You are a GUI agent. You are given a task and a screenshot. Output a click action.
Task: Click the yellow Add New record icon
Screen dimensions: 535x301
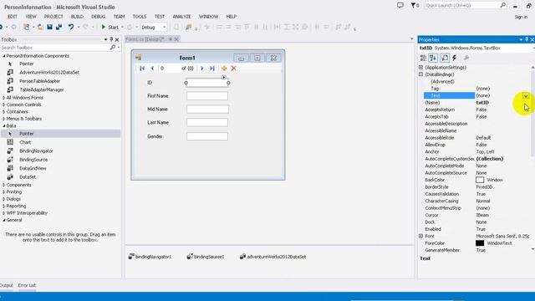[224, 69]
